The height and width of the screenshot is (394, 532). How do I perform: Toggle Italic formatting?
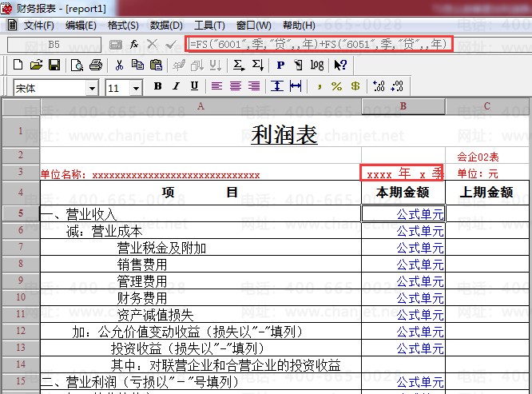pos(177,86)
